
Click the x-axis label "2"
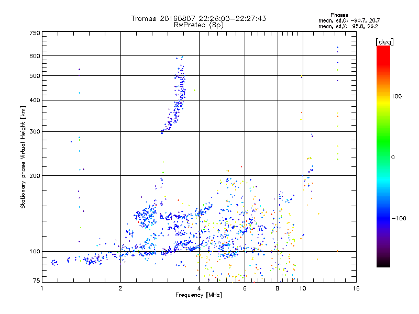(120, 288)
